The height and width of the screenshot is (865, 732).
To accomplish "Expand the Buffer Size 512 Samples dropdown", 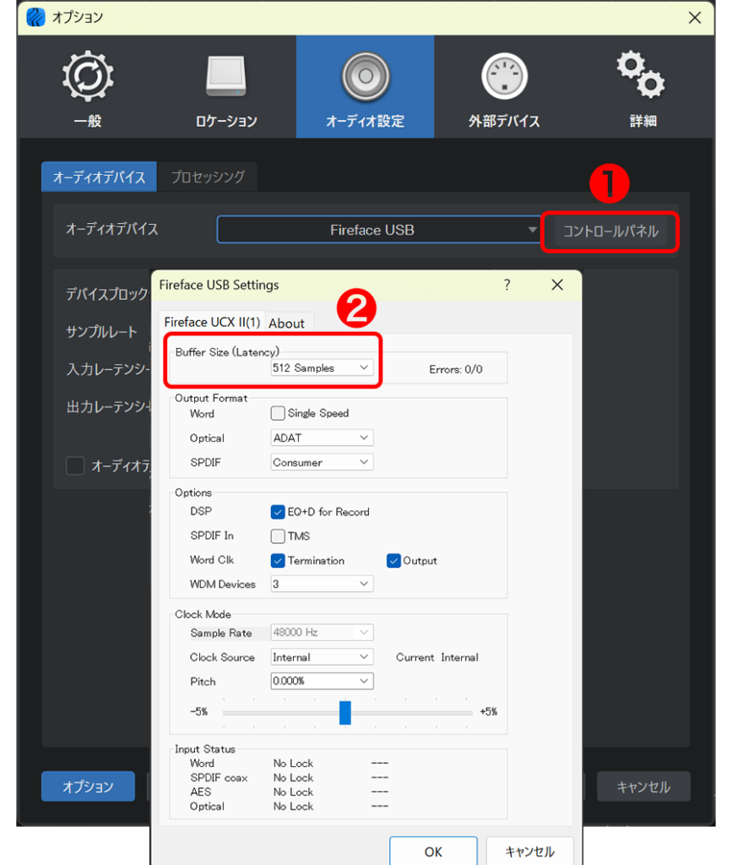I will 322,368.
